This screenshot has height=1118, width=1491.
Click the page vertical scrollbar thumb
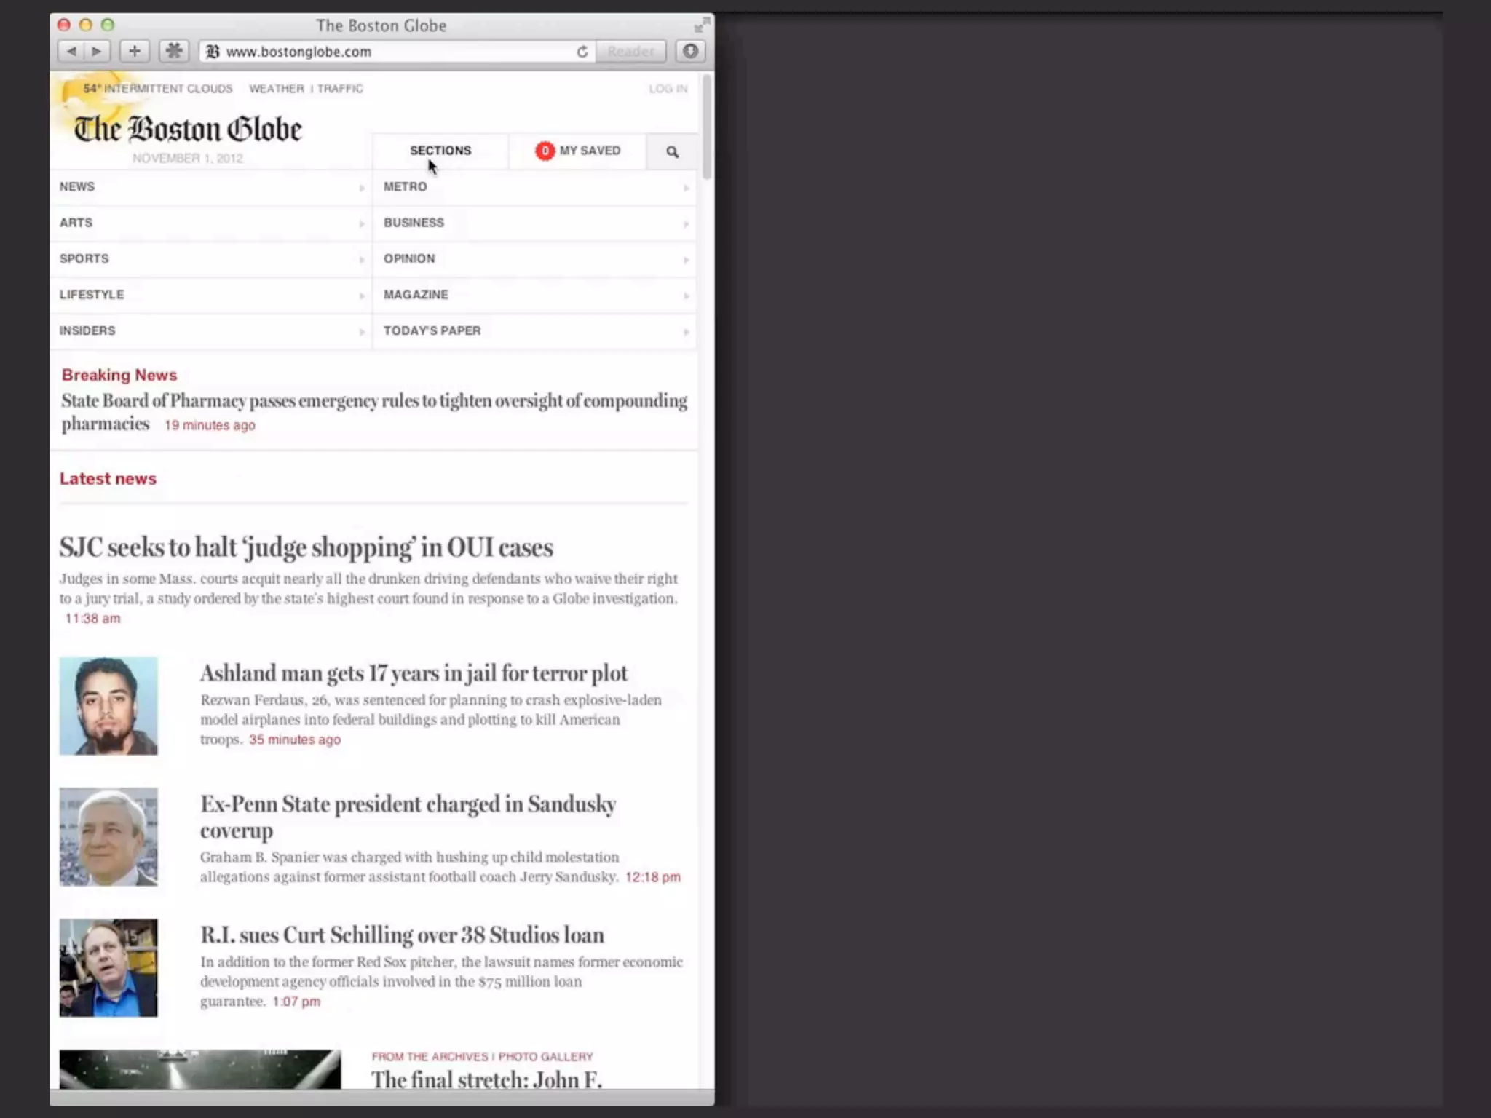(707, 127)
